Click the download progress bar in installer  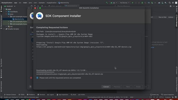click(89, 72)
